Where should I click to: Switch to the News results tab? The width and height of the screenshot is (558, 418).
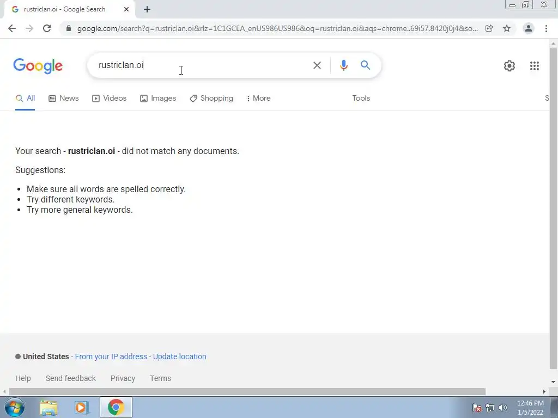[63, 99]
